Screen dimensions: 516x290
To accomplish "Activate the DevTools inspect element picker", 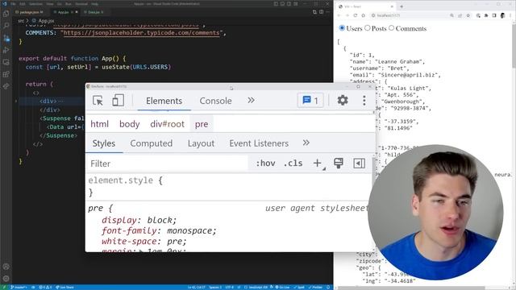I will [x=98, y=101].
